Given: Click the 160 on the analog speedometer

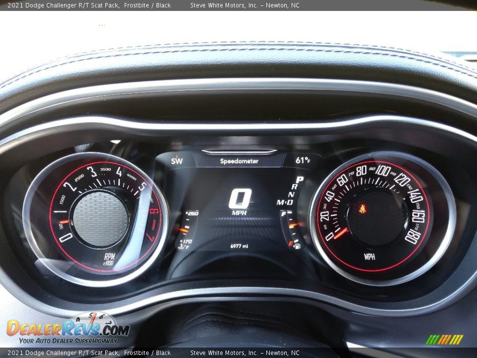Looking at the screenshot, I should point(418,216).
